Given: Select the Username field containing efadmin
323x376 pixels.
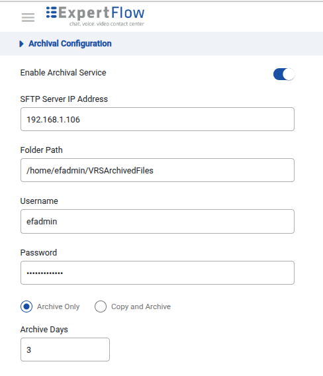Looking at the screenshot, I should 158,221.
